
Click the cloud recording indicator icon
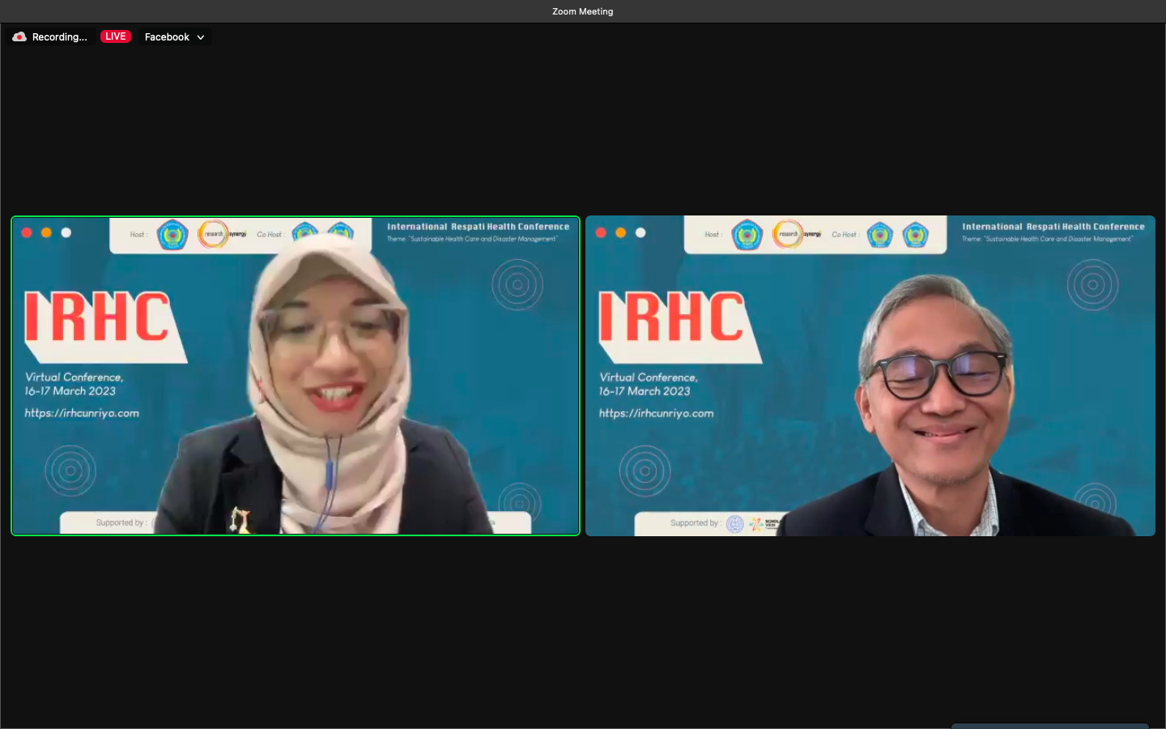pyautogui.click(x=19, y=37)
